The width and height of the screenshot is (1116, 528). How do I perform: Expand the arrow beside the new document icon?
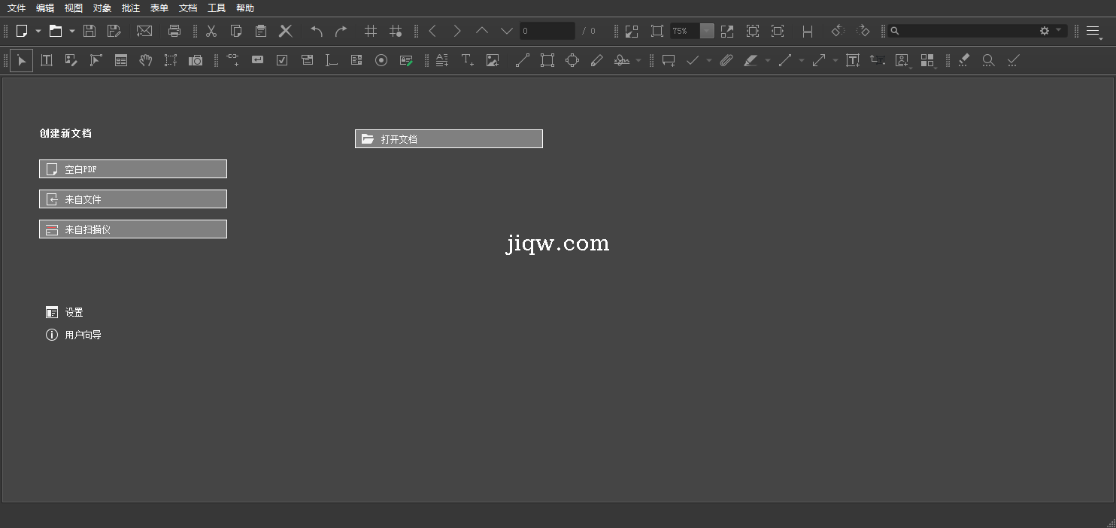coord(38,31)
